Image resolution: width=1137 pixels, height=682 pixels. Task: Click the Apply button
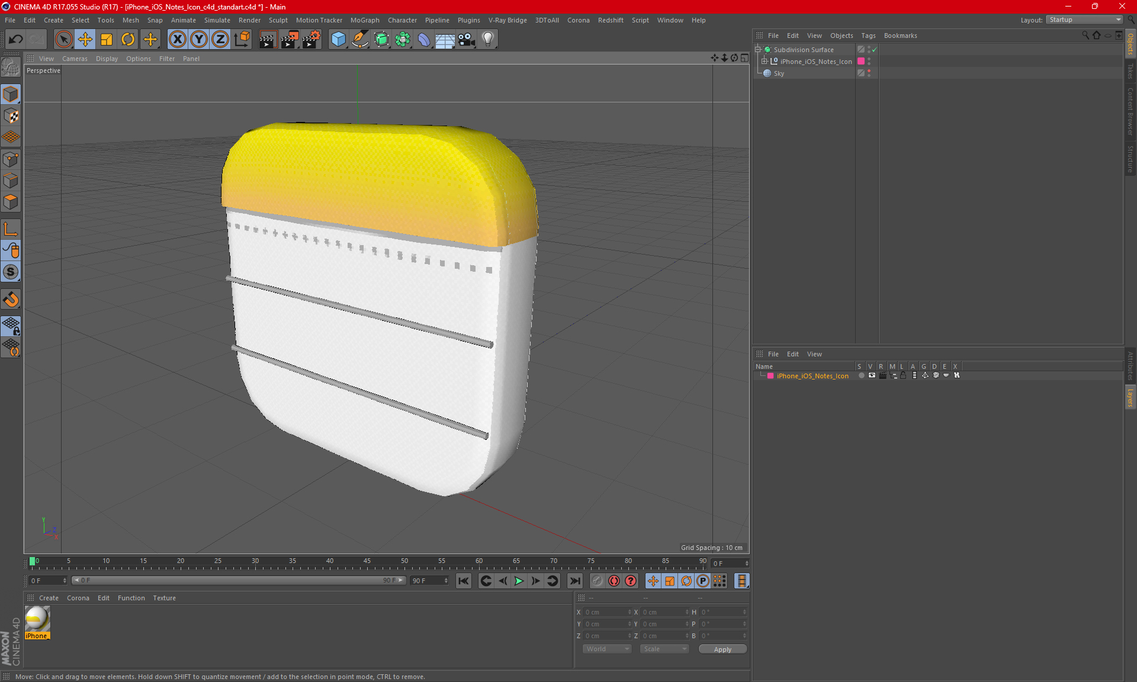point(722,649)
